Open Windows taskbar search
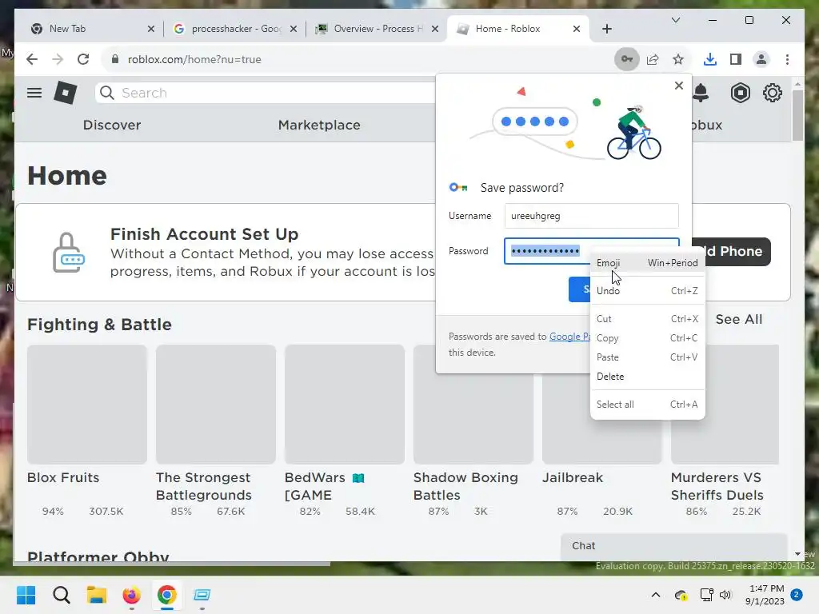This screenshot has height=614, width=819. point(62,595)
